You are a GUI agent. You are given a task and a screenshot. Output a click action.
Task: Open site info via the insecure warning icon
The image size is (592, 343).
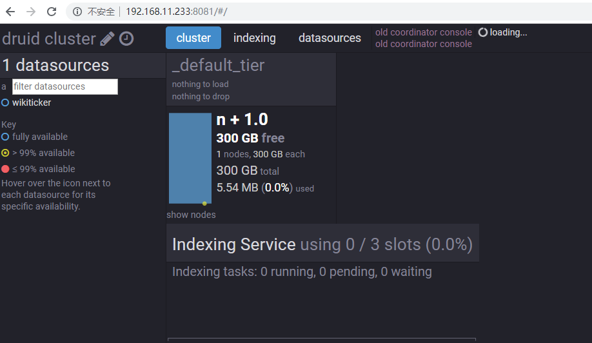tap(77, 12)
